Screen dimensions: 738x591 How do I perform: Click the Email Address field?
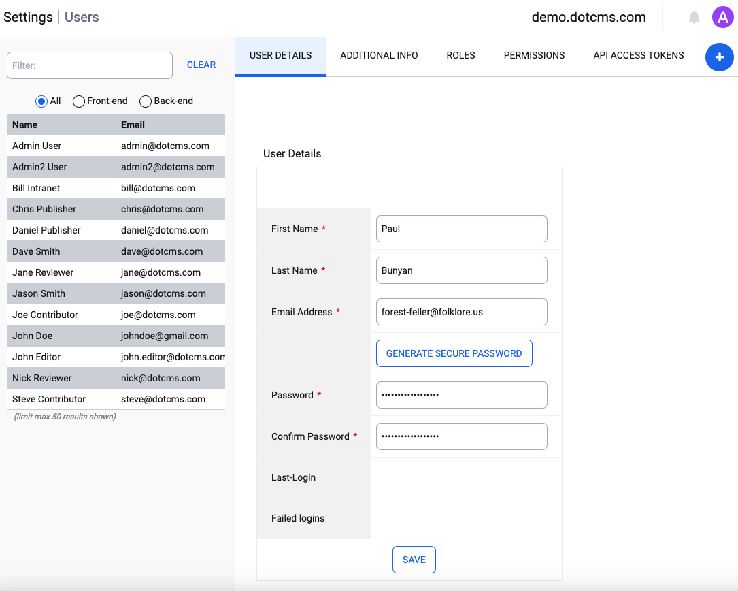click(x=461, y=312)
